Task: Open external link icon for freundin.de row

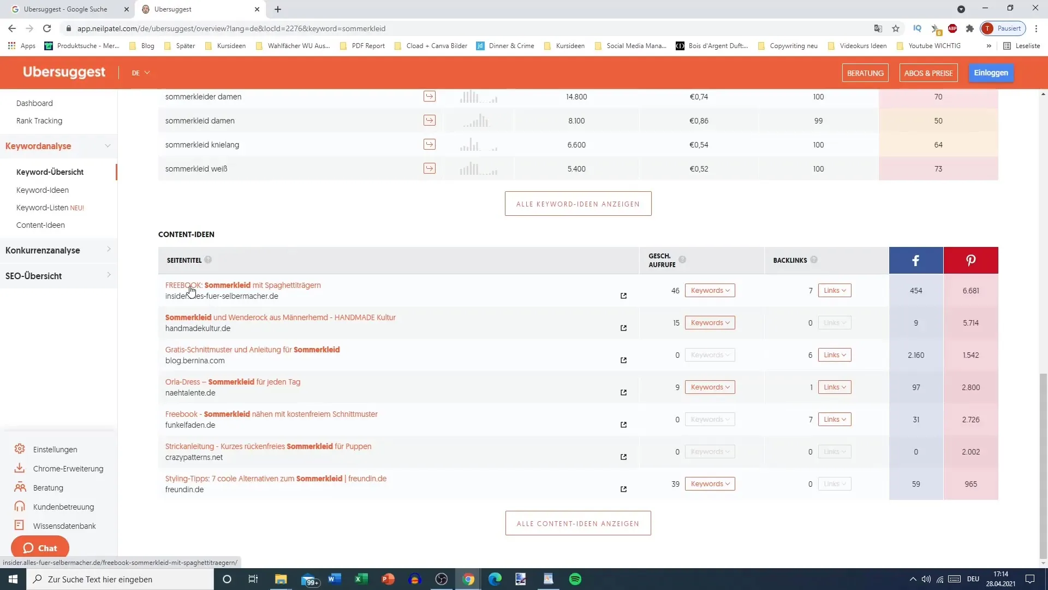Action: click(623, 489)
